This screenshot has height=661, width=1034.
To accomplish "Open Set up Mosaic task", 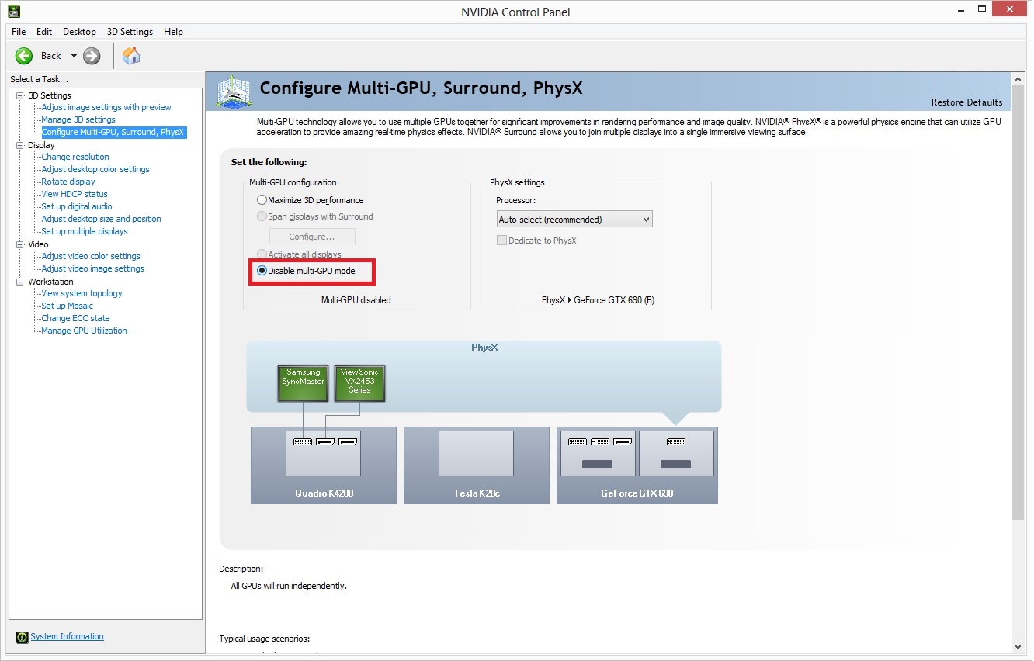I will (68, 306).
